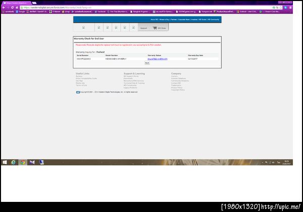
Task: Click the Serial Number column header
Action: tap(83, 55)
